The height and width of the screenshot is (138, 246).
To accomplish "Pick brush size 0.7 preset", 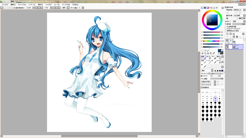I will click(203, 91).
